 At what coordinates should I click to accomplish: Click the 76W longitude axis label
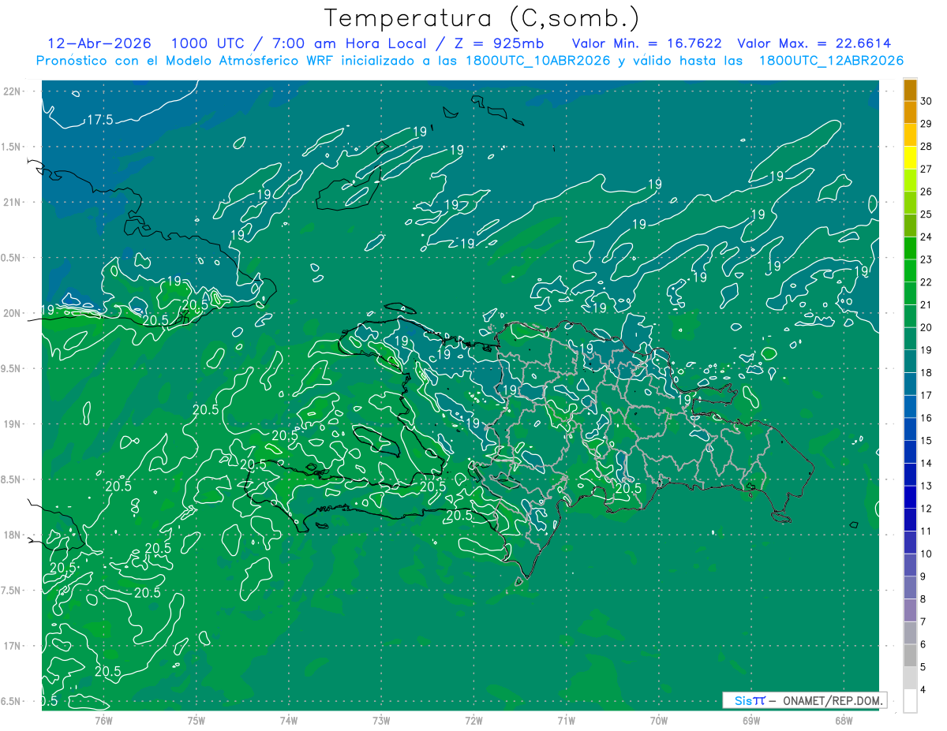[103, 720]
